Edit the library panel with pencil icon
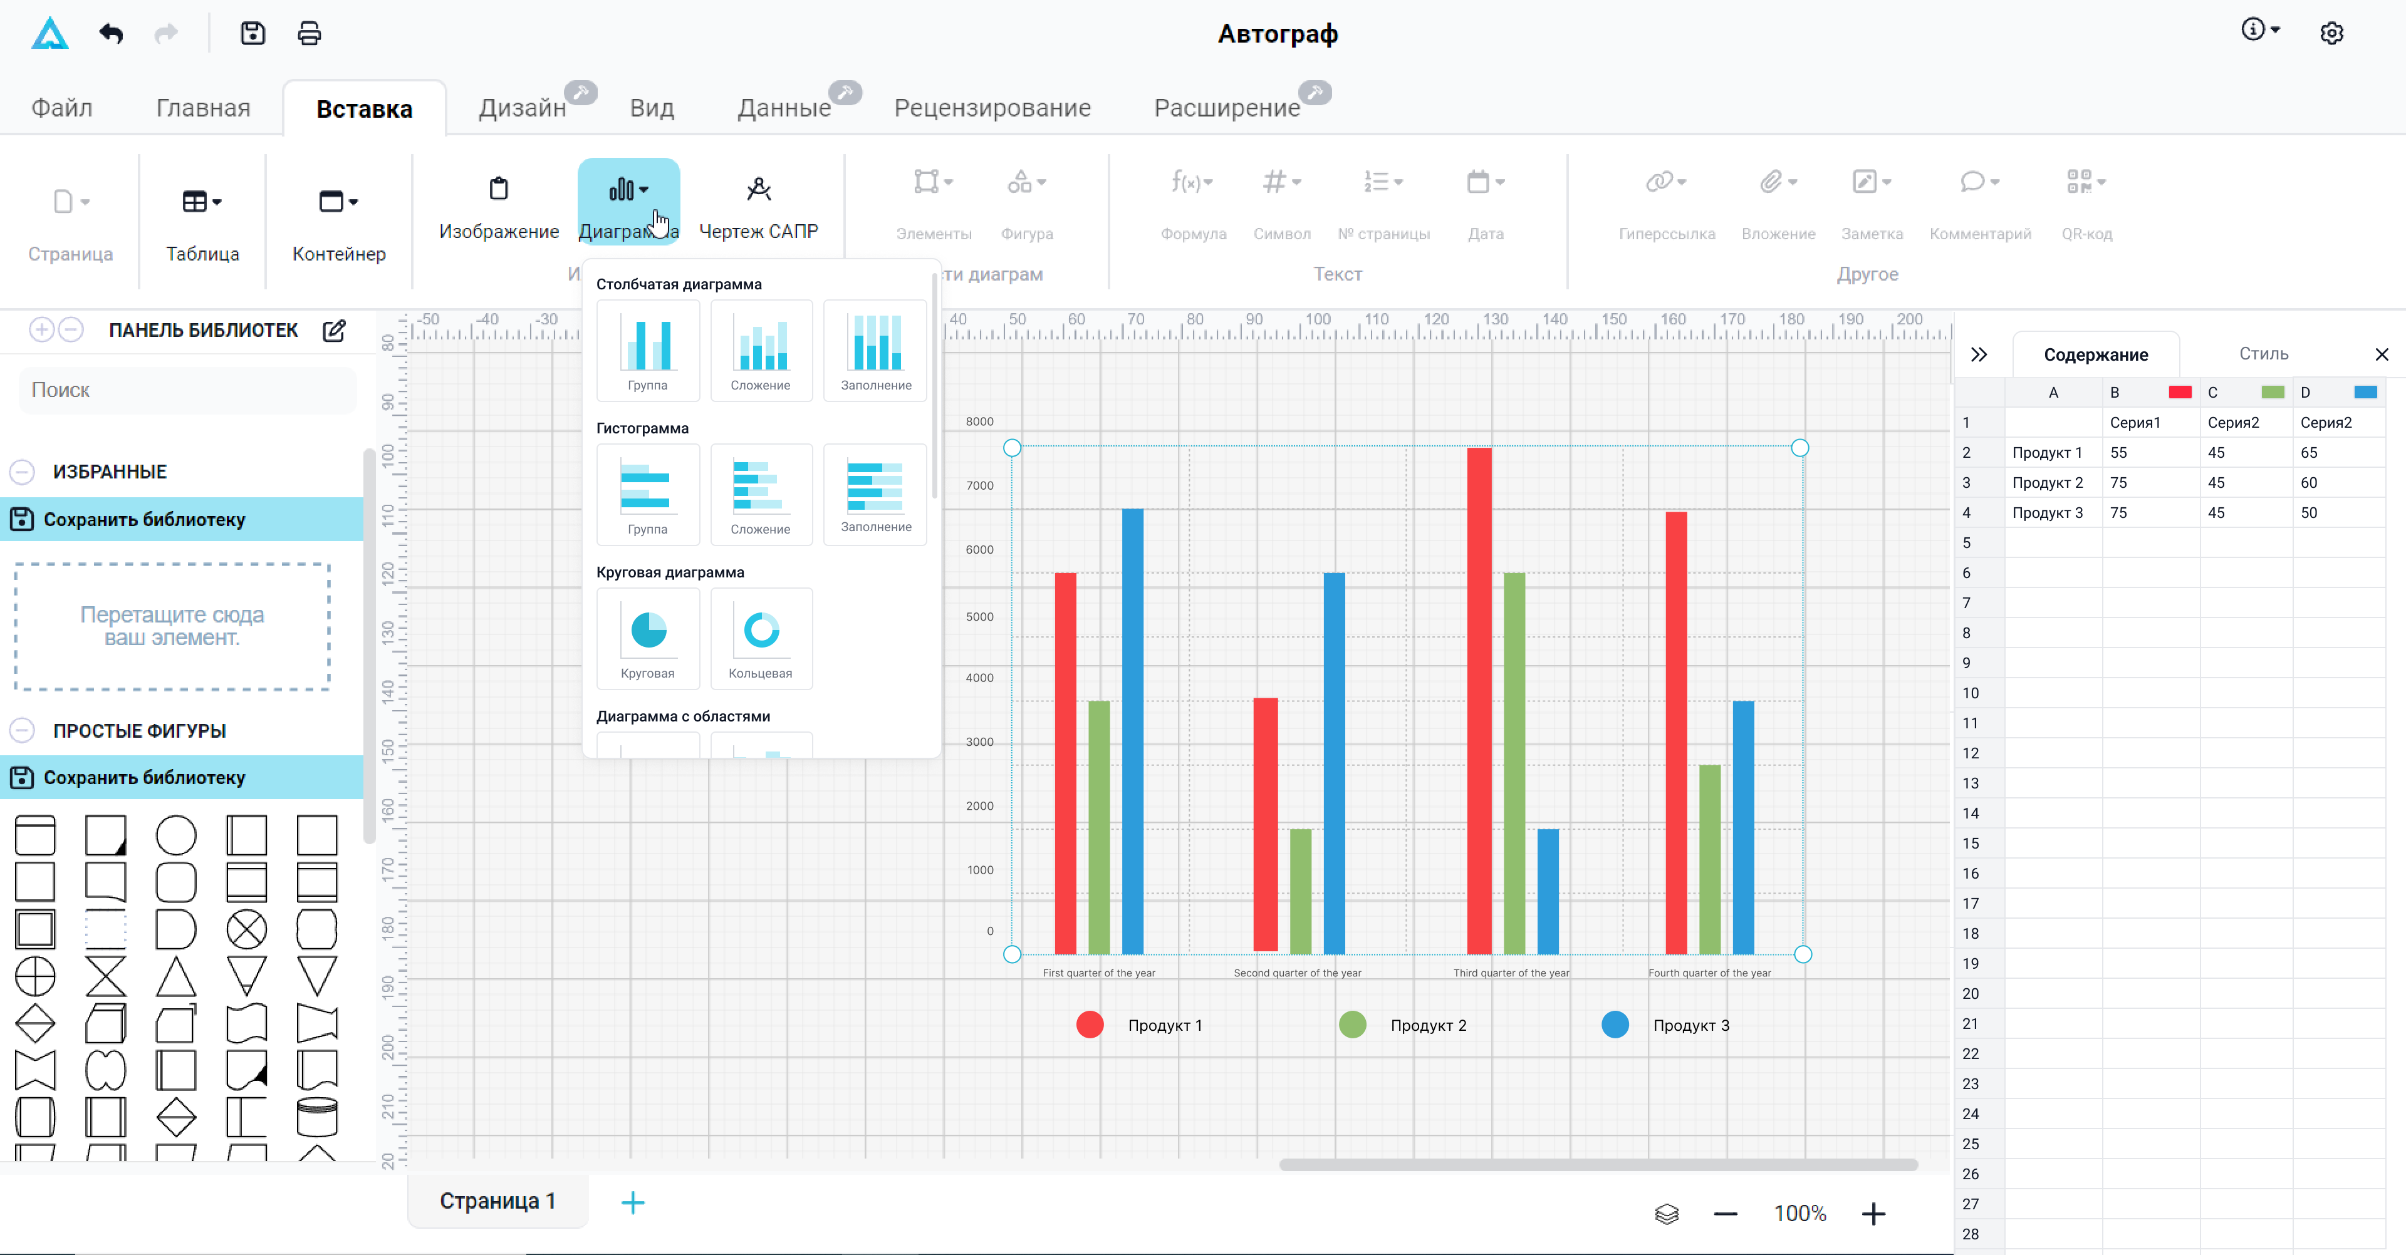2406x1255 pixels. (x=333, y=331)
